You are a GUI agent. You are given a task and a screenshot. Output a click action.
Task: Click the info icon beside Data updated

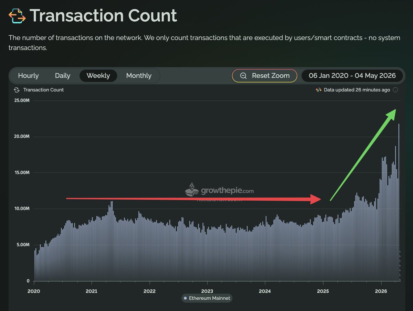[x=395, y=90]
